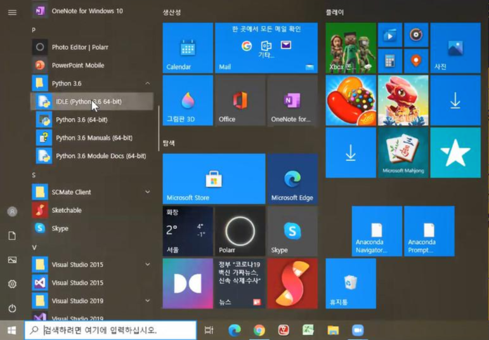Open the 사진 photos tile
The width and height of the screenshot is (489, 340).
(x=455, y=48)
